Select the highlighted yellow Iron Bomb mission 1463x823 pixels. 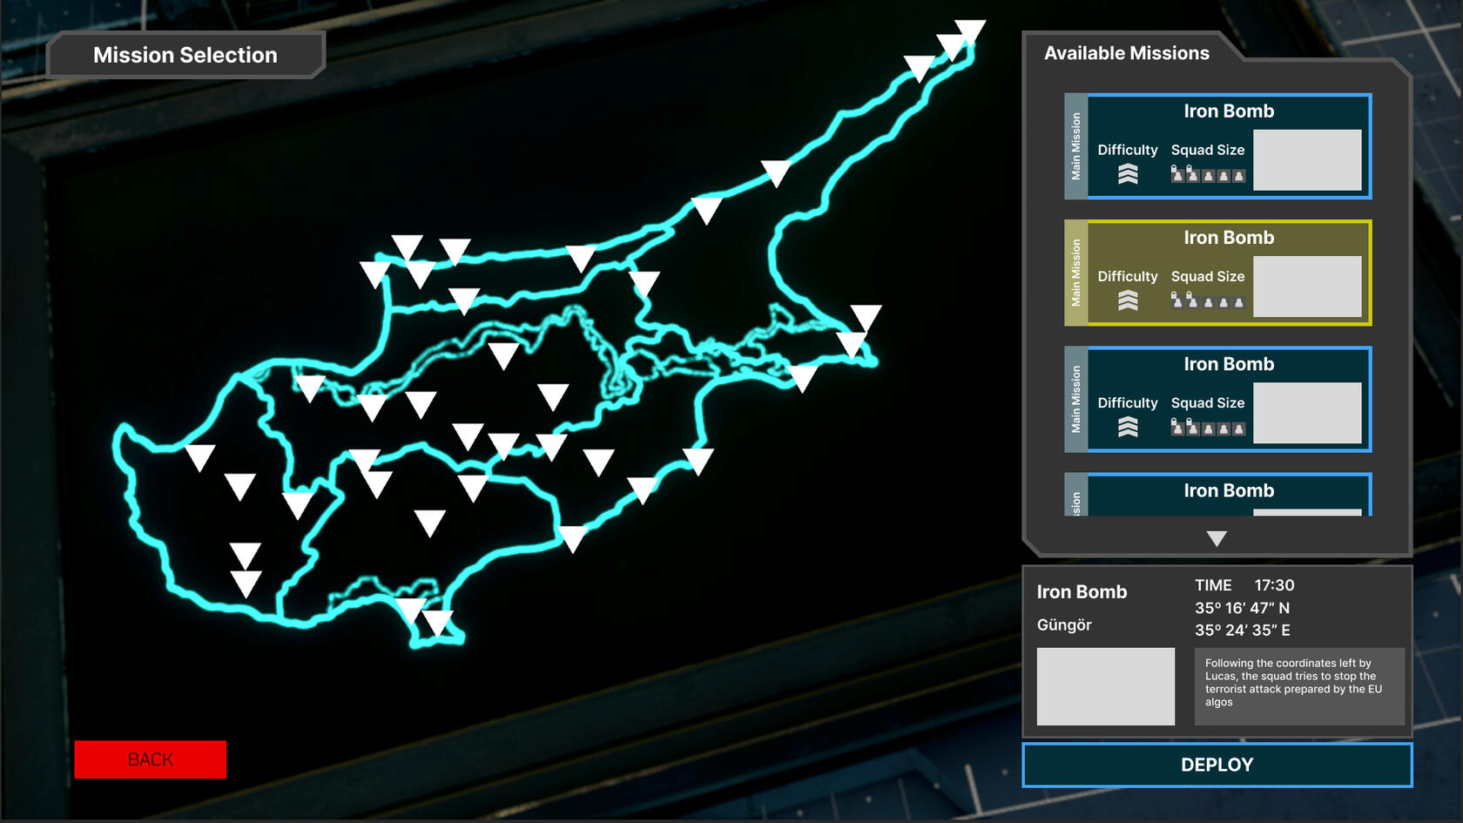click(x=1218, y=273)
